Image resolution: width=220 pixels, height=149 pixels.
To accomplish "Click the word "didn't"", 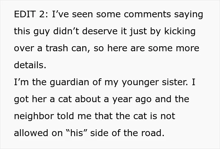I will 66,31.
